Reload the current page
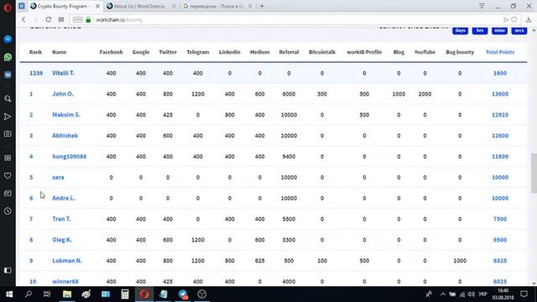Image resolution: width=537 pixels, height=302 pixels. 49,19
